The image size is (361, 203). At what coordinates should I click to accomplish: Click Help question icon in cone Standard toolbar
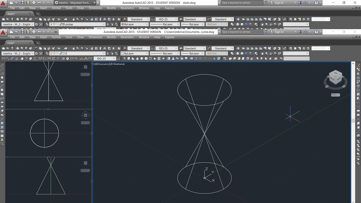[119, 48]
